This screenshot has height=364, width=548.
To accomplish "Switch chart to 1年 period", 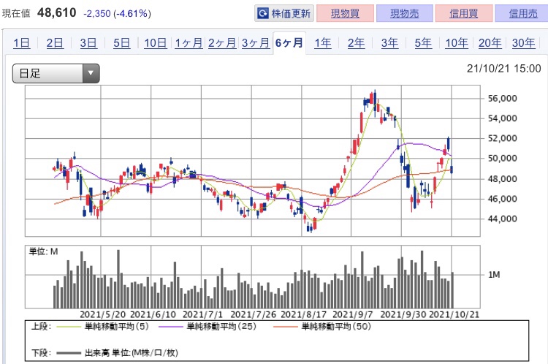I will point(322,43).
